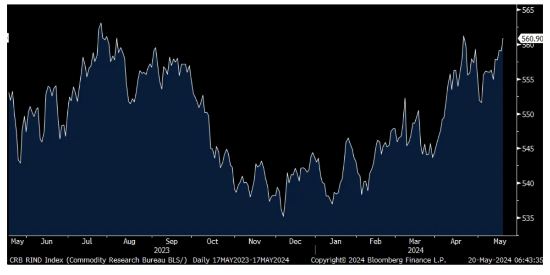
Task: Click the 545 price axis label
Action: [528, 148]
